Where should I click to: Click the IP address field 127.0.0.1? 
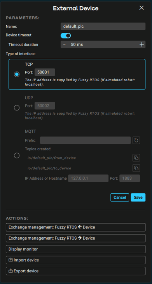tap(88, 179)
